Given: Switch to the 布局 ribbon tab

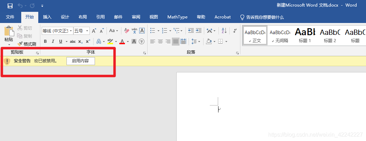Looking at the screenshot, I should pos(83,17).
